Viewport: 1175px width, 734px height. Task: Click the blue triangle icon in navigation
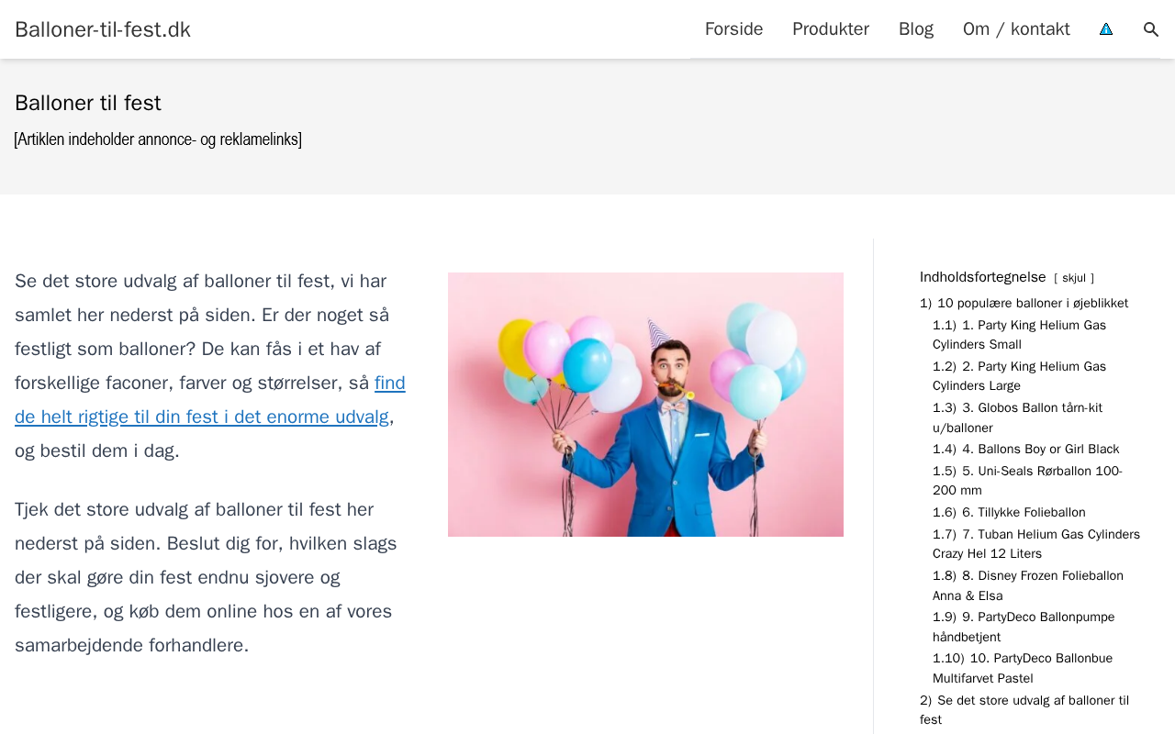point(1106,29)
